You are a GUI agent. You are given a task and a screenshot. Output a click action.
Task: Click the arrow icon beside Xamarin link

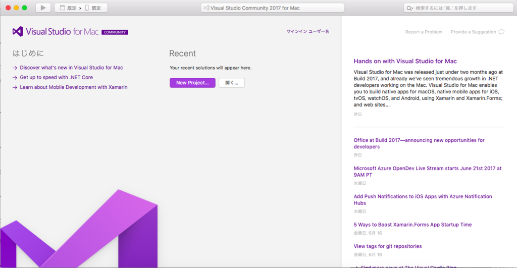[x=15, y=88]
